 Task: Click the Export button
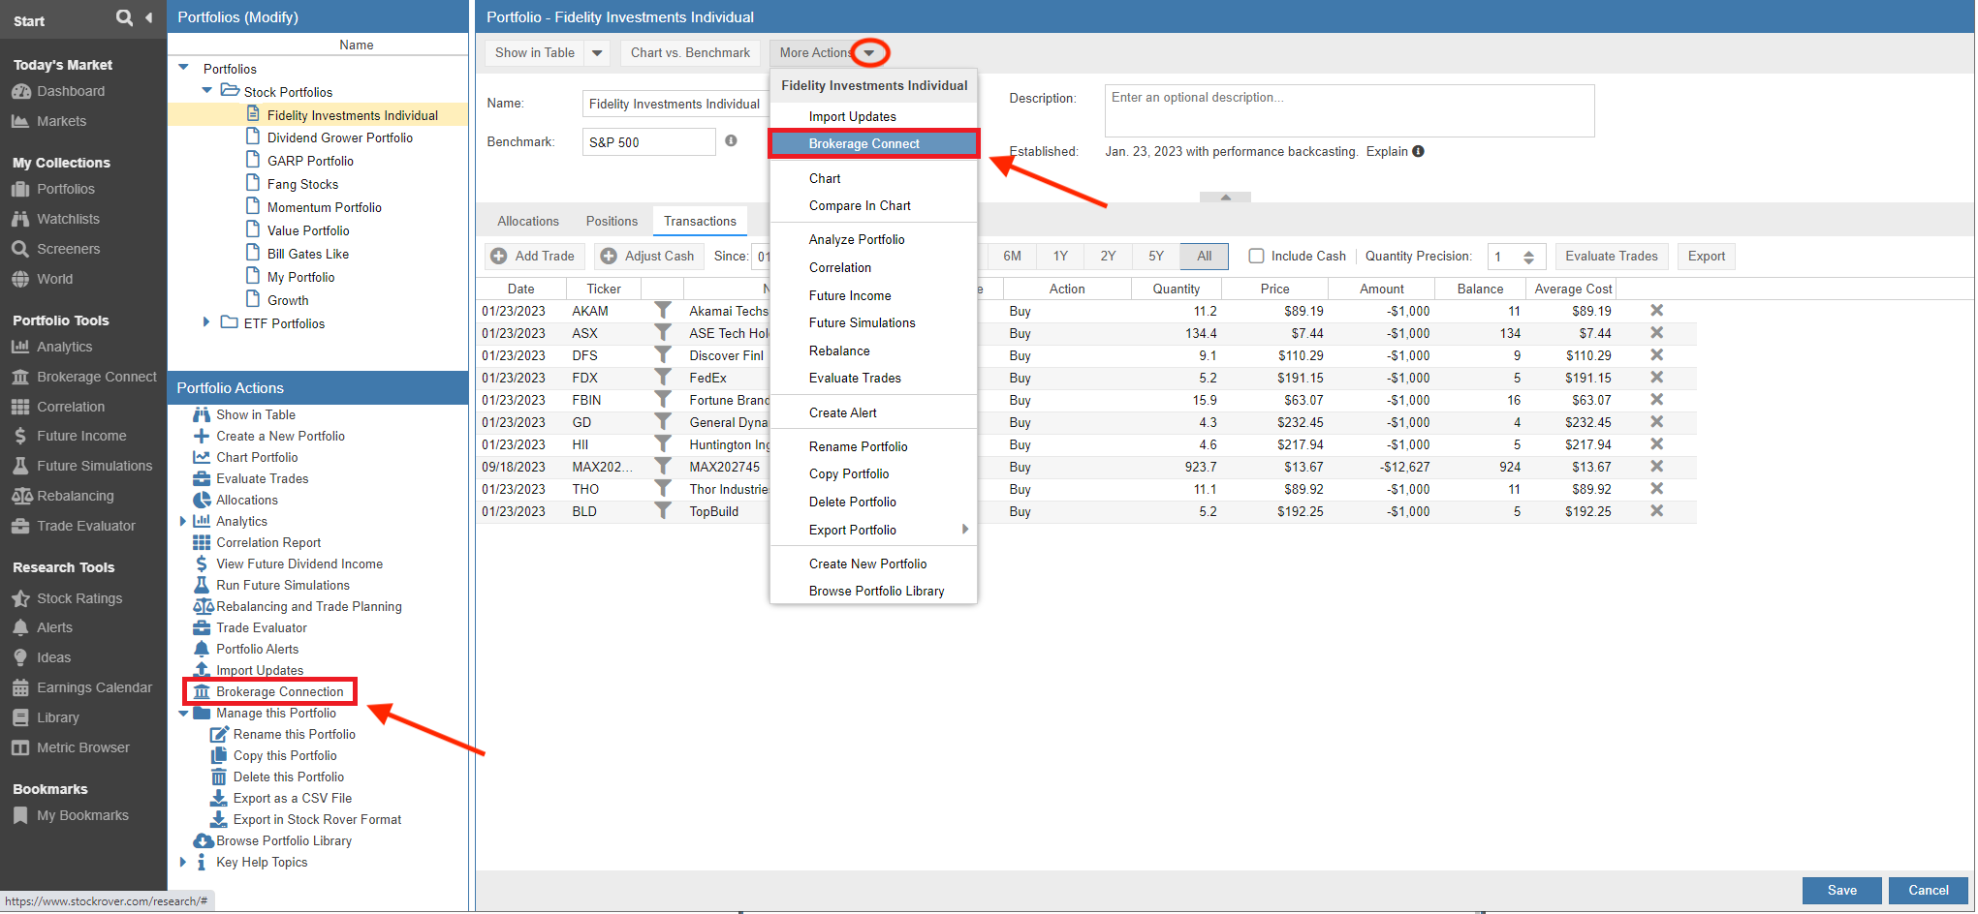click(1706, 256)
